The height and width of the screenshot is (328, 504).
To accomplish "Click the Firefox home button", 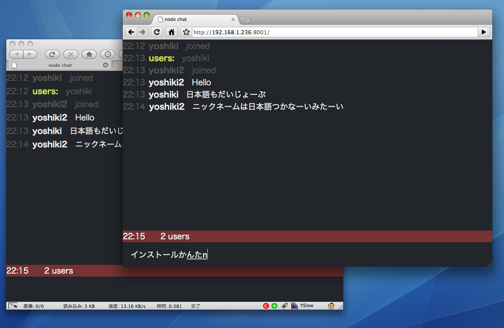I will (89, 54).
